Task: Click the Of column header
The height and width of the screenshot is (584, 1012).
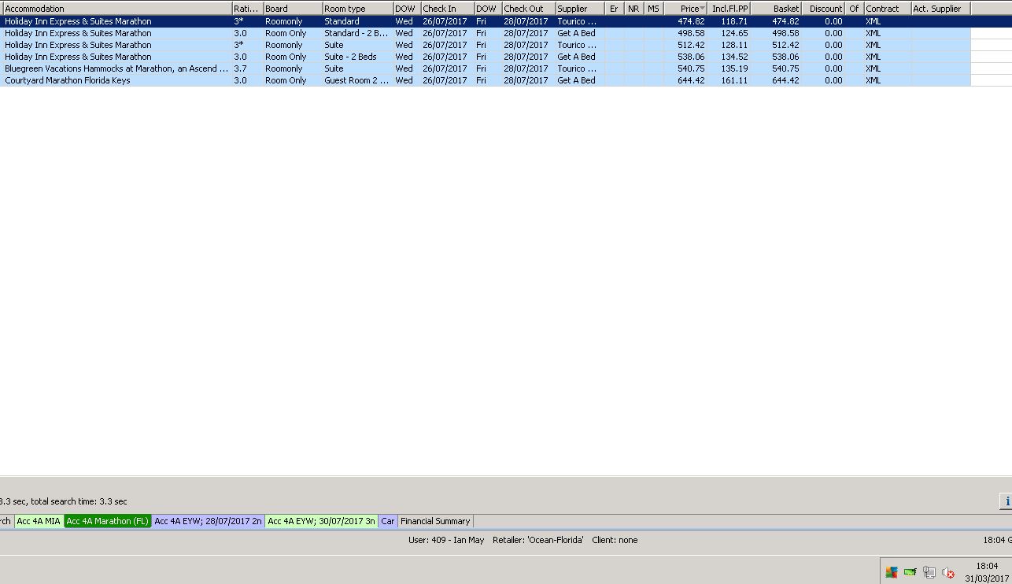Action: coord(855,9)
